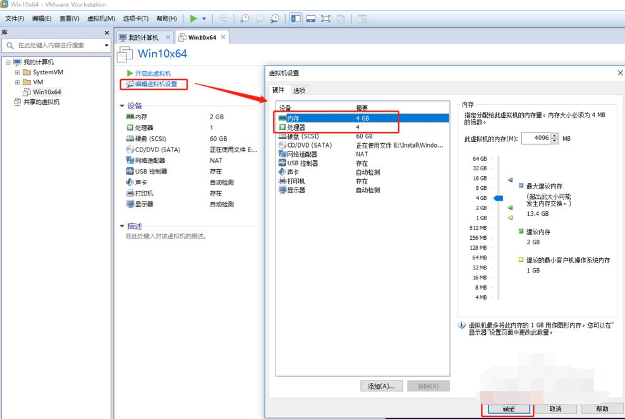The image size is (625, 419).
Task: Click the 确定 button to confirm settings
Action: pos(508,409)
